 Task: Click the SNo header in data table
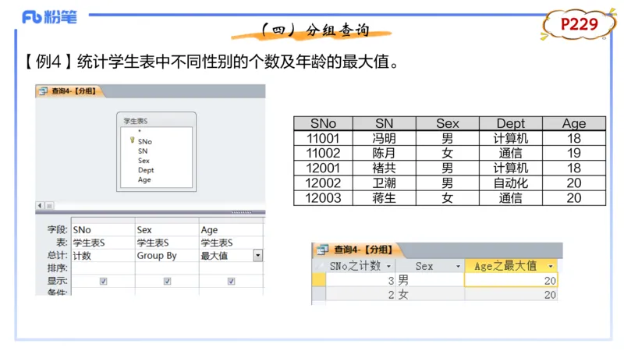tap(323, 123)
